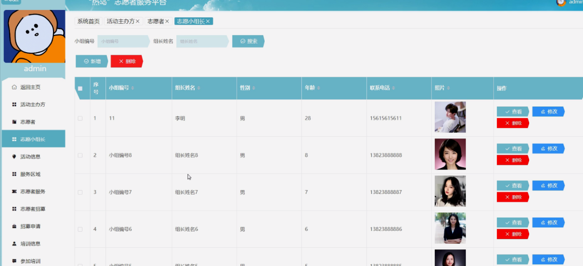Click 删除 for the 组长姓名8 row
The width and height of the screenshot is (583, 266).
[x=513, y=160]
